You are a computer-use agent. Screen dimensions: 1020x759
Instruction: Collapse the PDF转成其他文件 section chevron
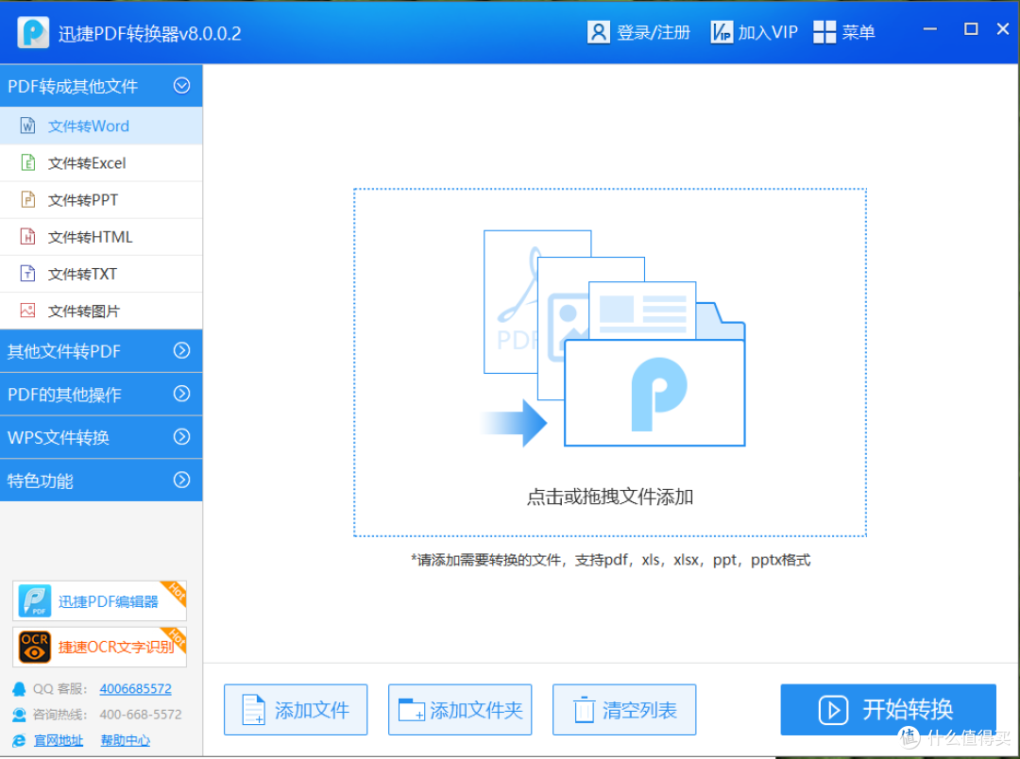click(181, 85)
